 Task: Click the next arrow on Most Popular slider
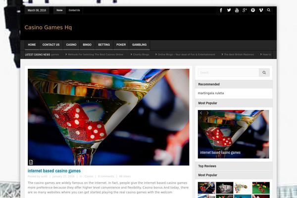(x=207, y=113)
